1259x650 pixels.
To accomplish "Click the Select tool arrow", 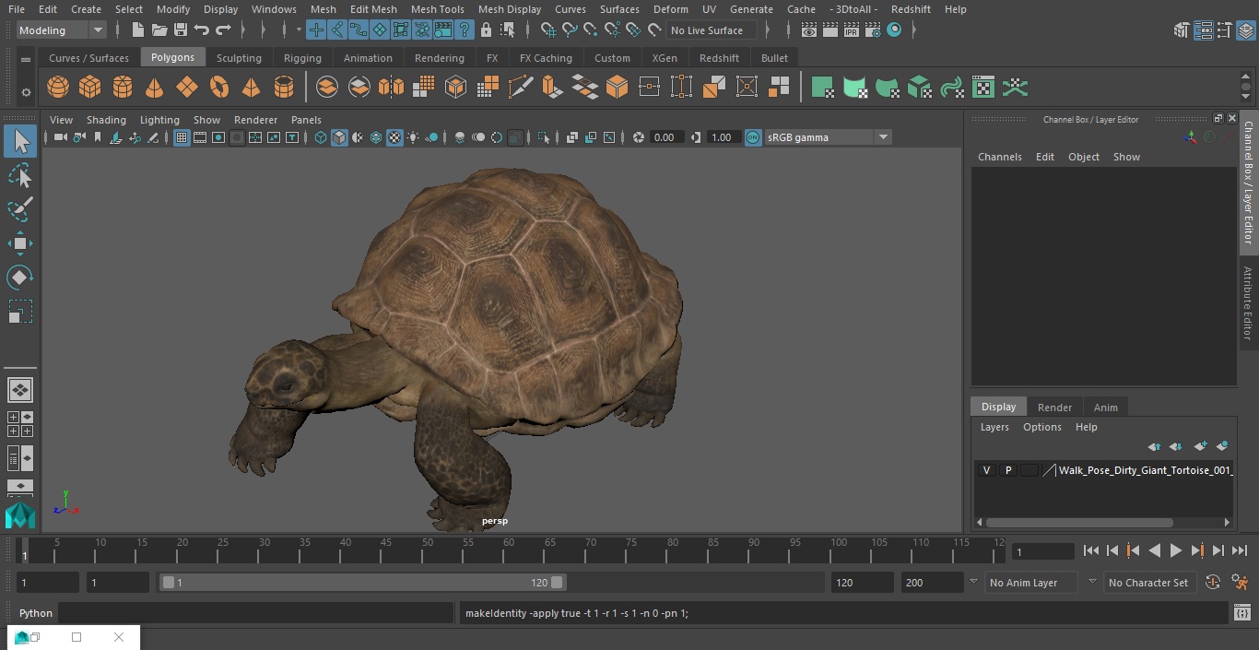I will point(20,141).
